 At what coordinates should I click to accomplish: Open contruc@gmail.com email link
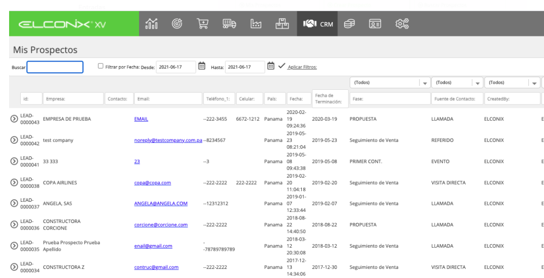tap(156, 267)
